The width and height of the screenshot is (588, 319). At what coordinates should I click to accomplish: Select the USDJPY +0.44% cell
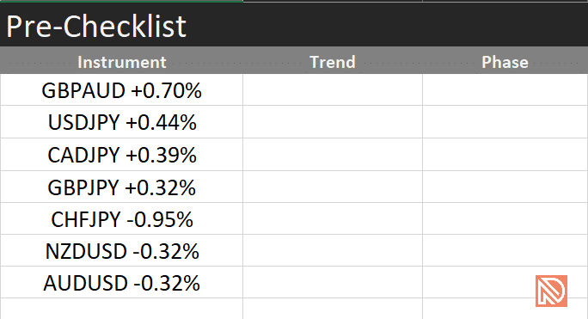pyautogui.click(x=121, y=122)
